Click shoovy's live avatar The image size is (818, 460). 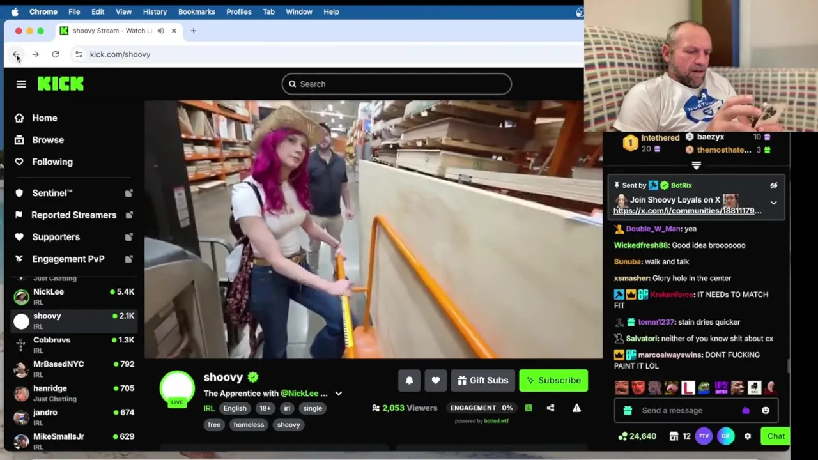[x=177, y=388]
